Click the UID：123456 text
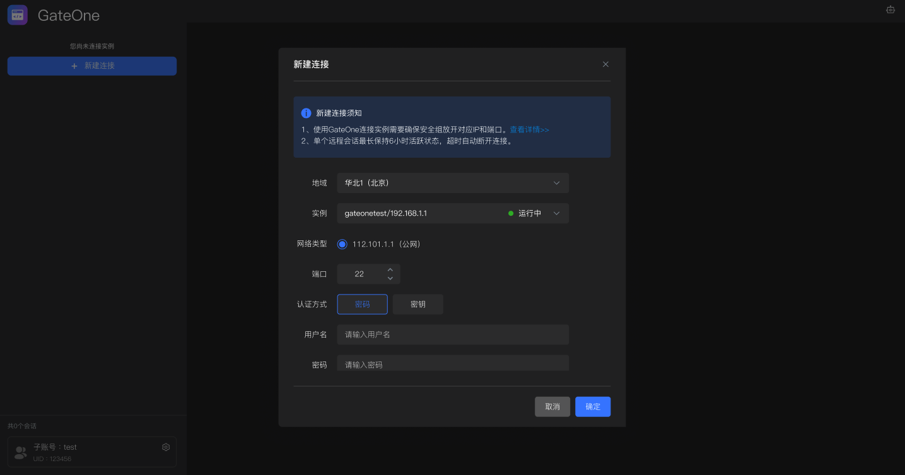 point(52,459)
